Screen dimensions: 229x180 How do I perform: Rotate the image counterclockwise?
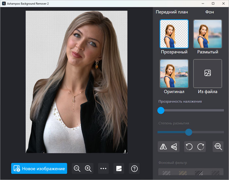pyautogui.click(x=189, y=147)
